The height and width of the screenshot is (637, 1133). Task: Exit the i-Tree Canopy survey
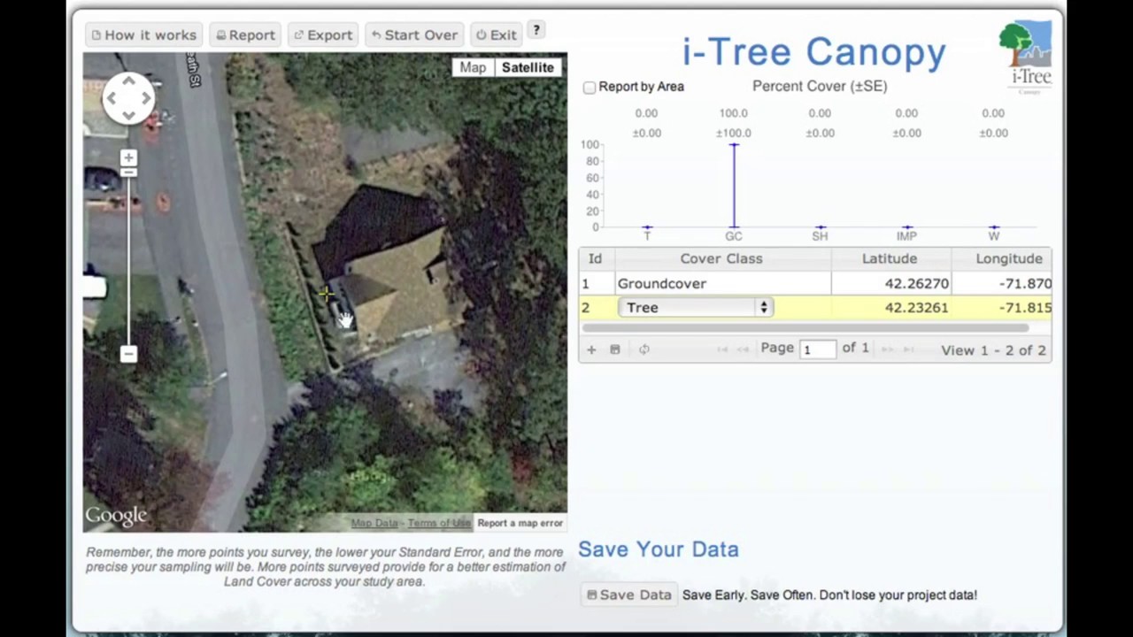coord(496,35)
